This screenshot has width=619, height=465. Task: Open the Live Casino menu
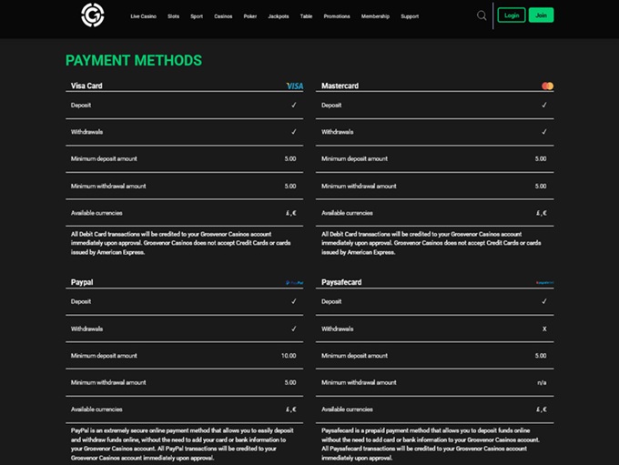143,16
